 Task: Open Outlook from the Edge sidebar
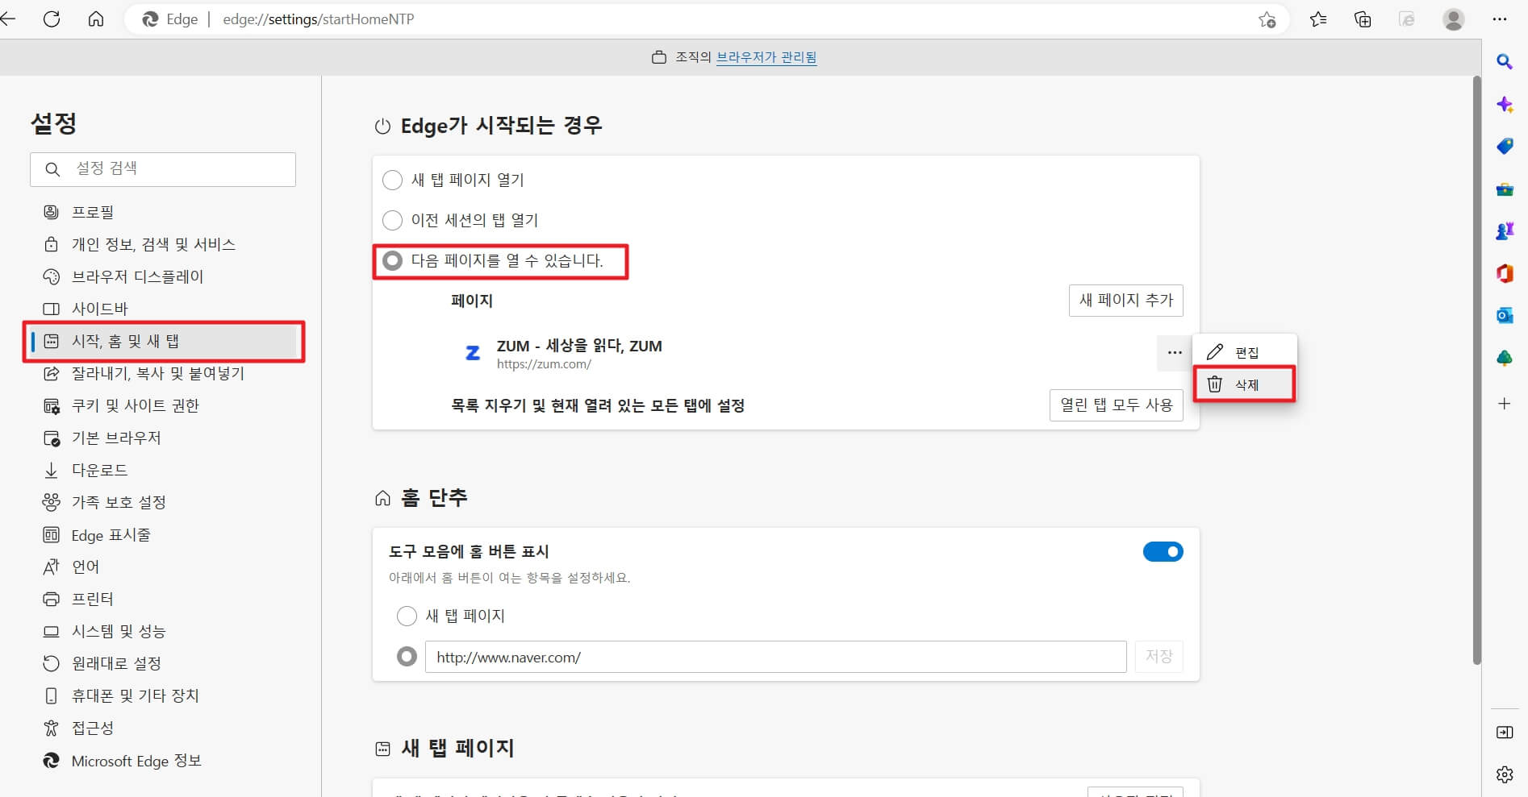click(x=1504, y=315)
